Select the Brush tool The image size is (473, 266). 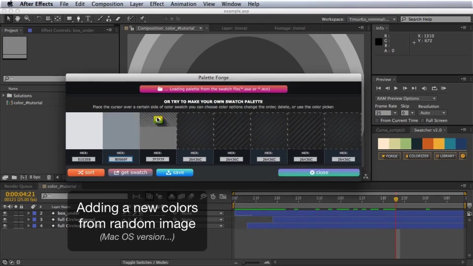pyautogui.click(x=100, y=19)
